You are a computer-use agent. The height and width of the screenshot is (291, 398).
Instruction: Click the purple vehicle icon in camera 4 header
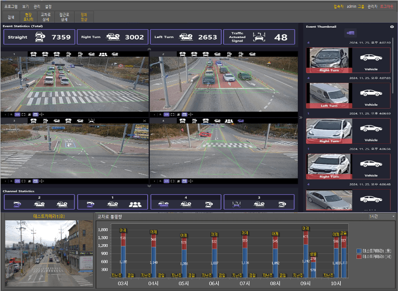[x=240, y=121]
